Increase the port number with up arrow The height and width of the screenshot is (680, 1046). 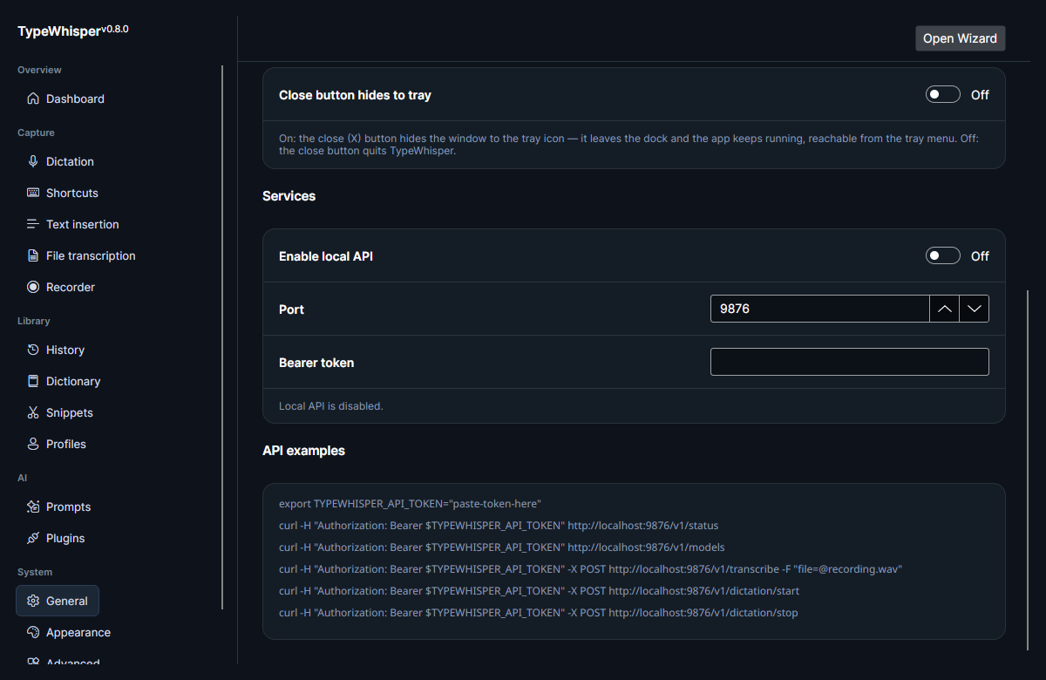click(944, 309)
